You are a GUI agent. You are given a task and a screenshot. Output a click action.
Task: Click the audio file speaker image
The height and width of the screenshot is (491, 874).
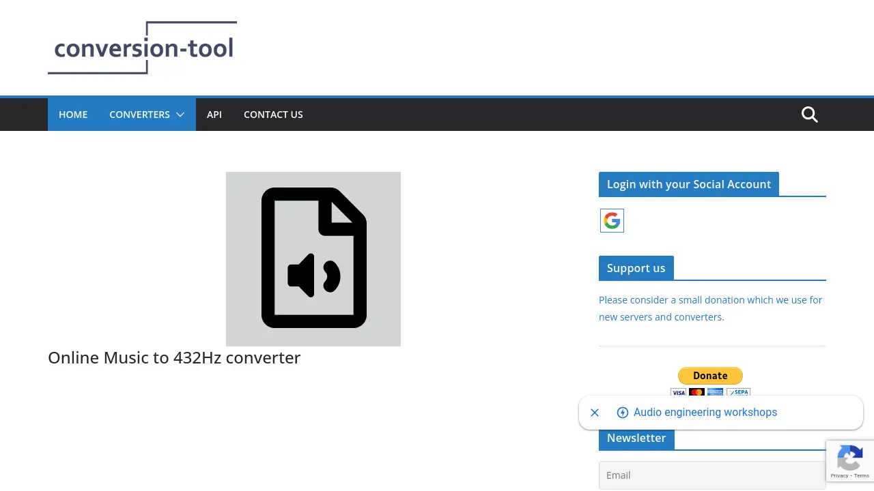point(313,259)
